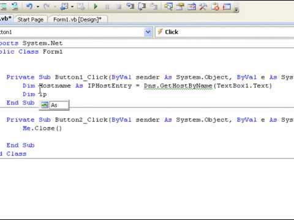Click the Stop Debugging square icon
Screen dimensions: 294x220
pyautogui.click(x=119, y=7)
